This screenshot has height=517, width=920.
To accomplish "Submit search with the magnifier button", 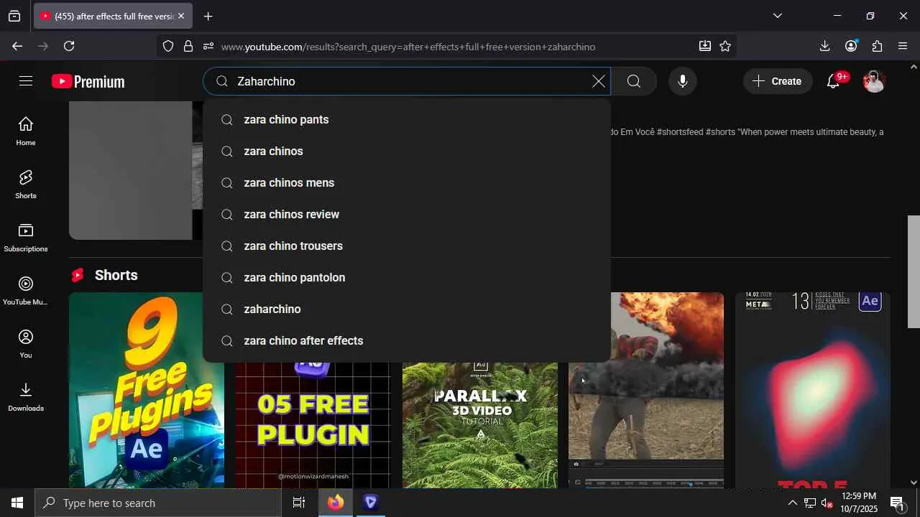I will pos(633,81).
